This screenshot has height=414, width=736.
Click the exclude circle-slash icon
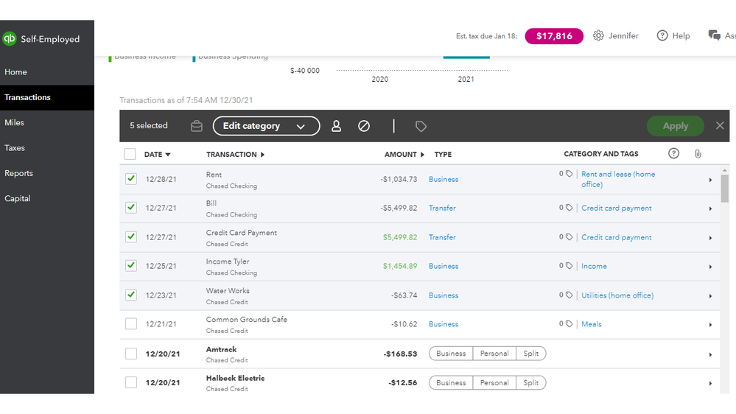coord(364,126)
